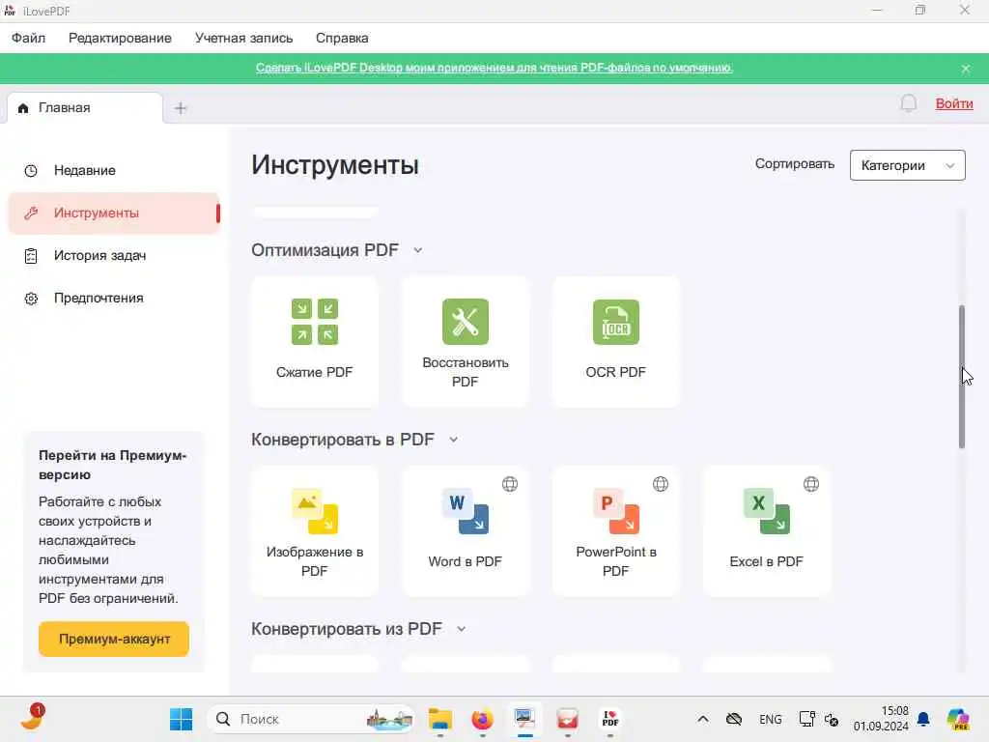Image resolution: width=989 pixels, height=742 pixels.
Task: Collapse the Конвертировать из PDF section
Action: pyautogui.click(x=461, y=629)
